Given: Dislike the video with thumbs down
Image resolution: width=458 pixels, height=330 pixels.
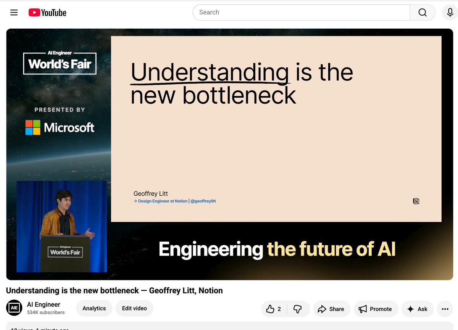Looking at the screenshot, I should point(298,309).
